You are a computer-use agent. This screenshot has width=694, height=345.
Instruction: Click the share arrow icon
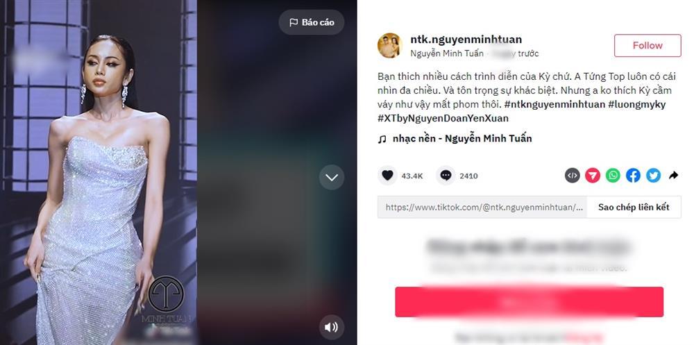674,176
